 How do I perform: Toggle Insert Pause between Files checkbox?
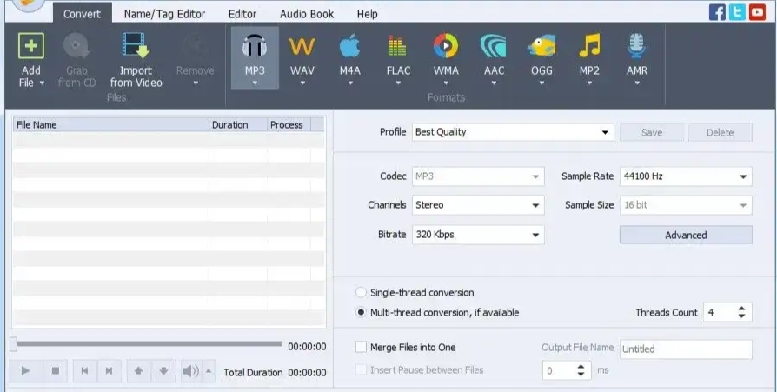(x=362, y=369)
